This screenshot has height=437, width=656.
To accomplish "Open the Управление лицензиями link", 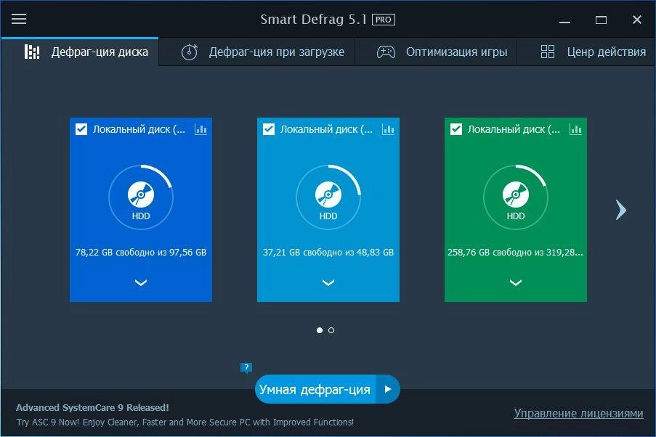I will click(578, 413).
